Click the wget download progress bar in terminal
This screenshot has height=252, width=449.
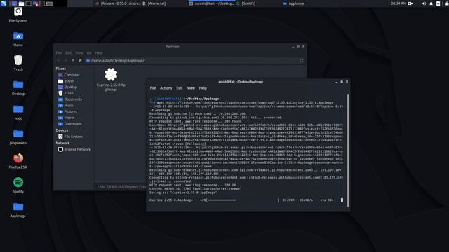coord(242,200)
